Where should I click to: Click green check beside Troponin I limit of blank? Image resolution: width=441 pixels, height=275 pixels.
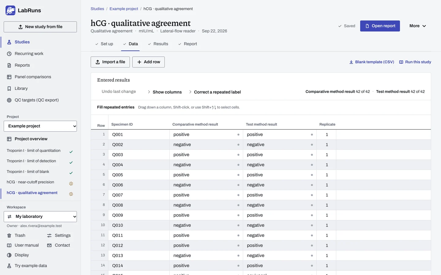(x=71, y=173)
